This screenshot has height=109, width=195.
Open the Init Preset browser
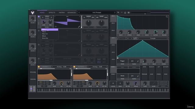[97, 12]
